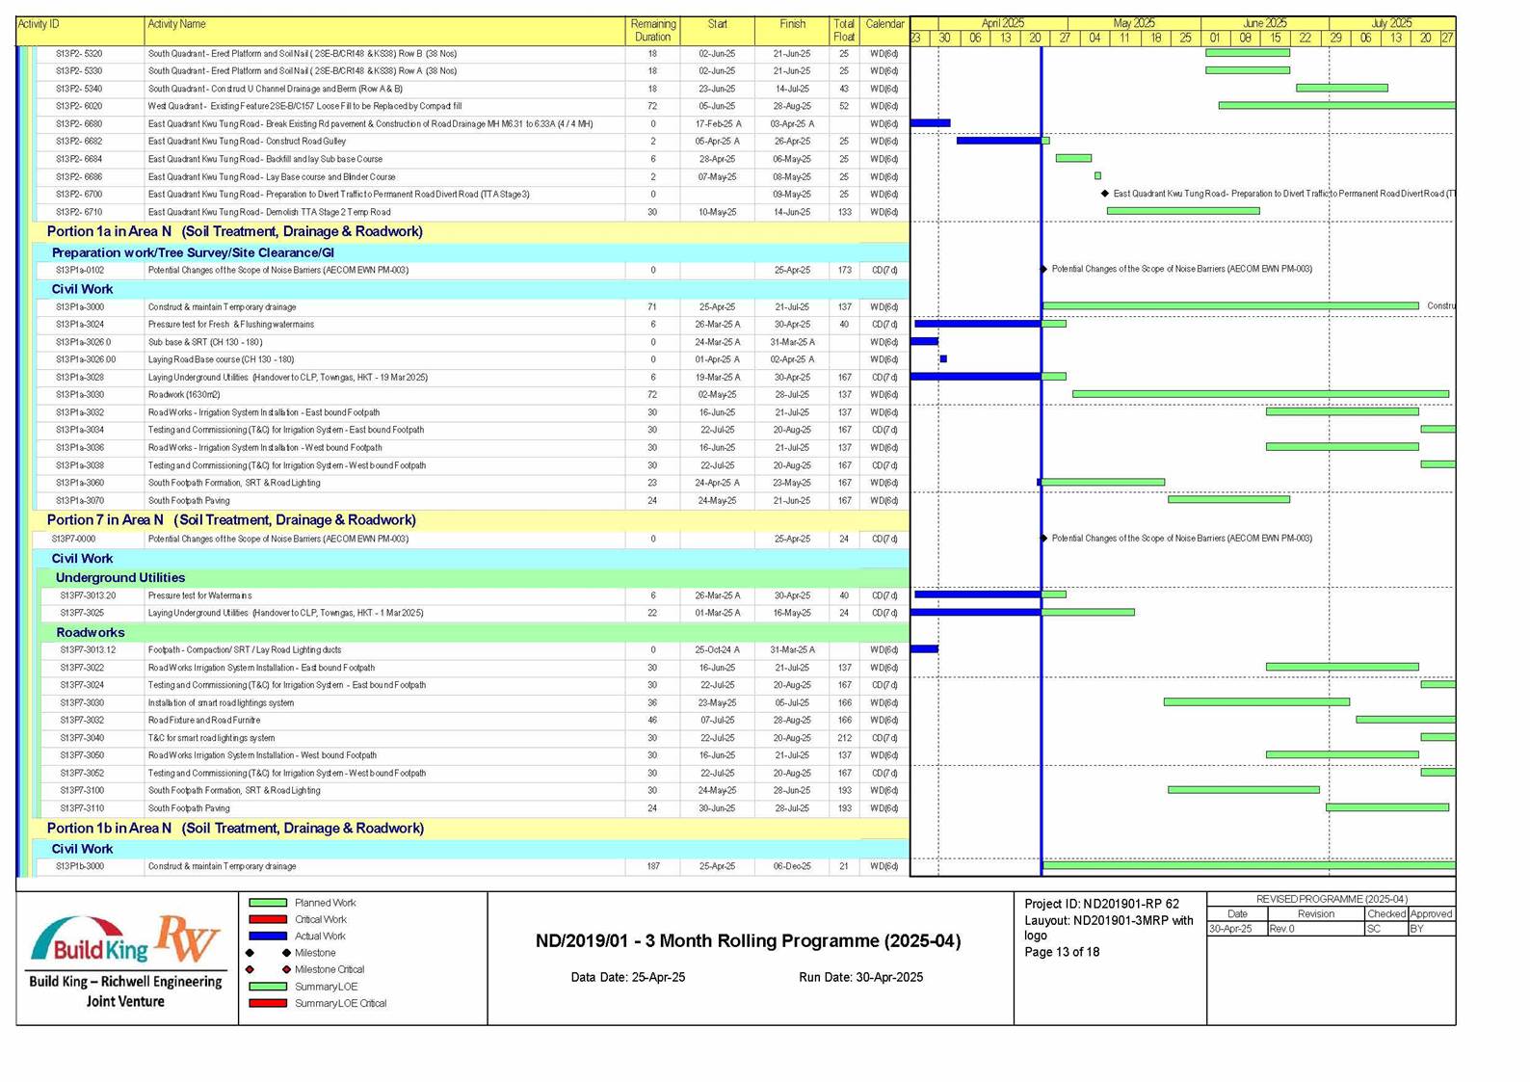
Task: Click the green SummaryLOE legend swatch
Action: (268, 987)
